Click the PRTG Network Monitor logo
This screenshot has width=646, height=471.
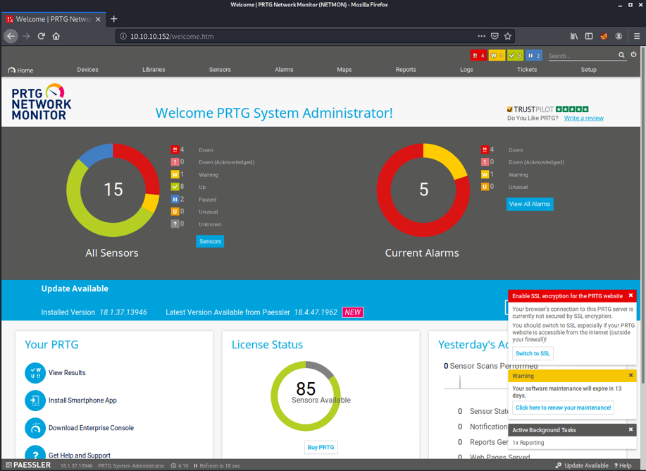click(40, 101)
